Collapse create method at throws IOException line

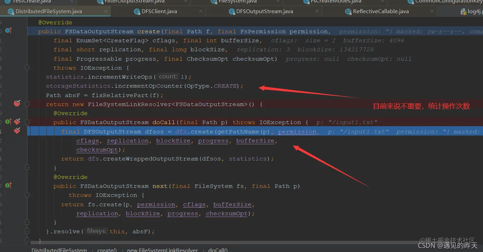27,68
